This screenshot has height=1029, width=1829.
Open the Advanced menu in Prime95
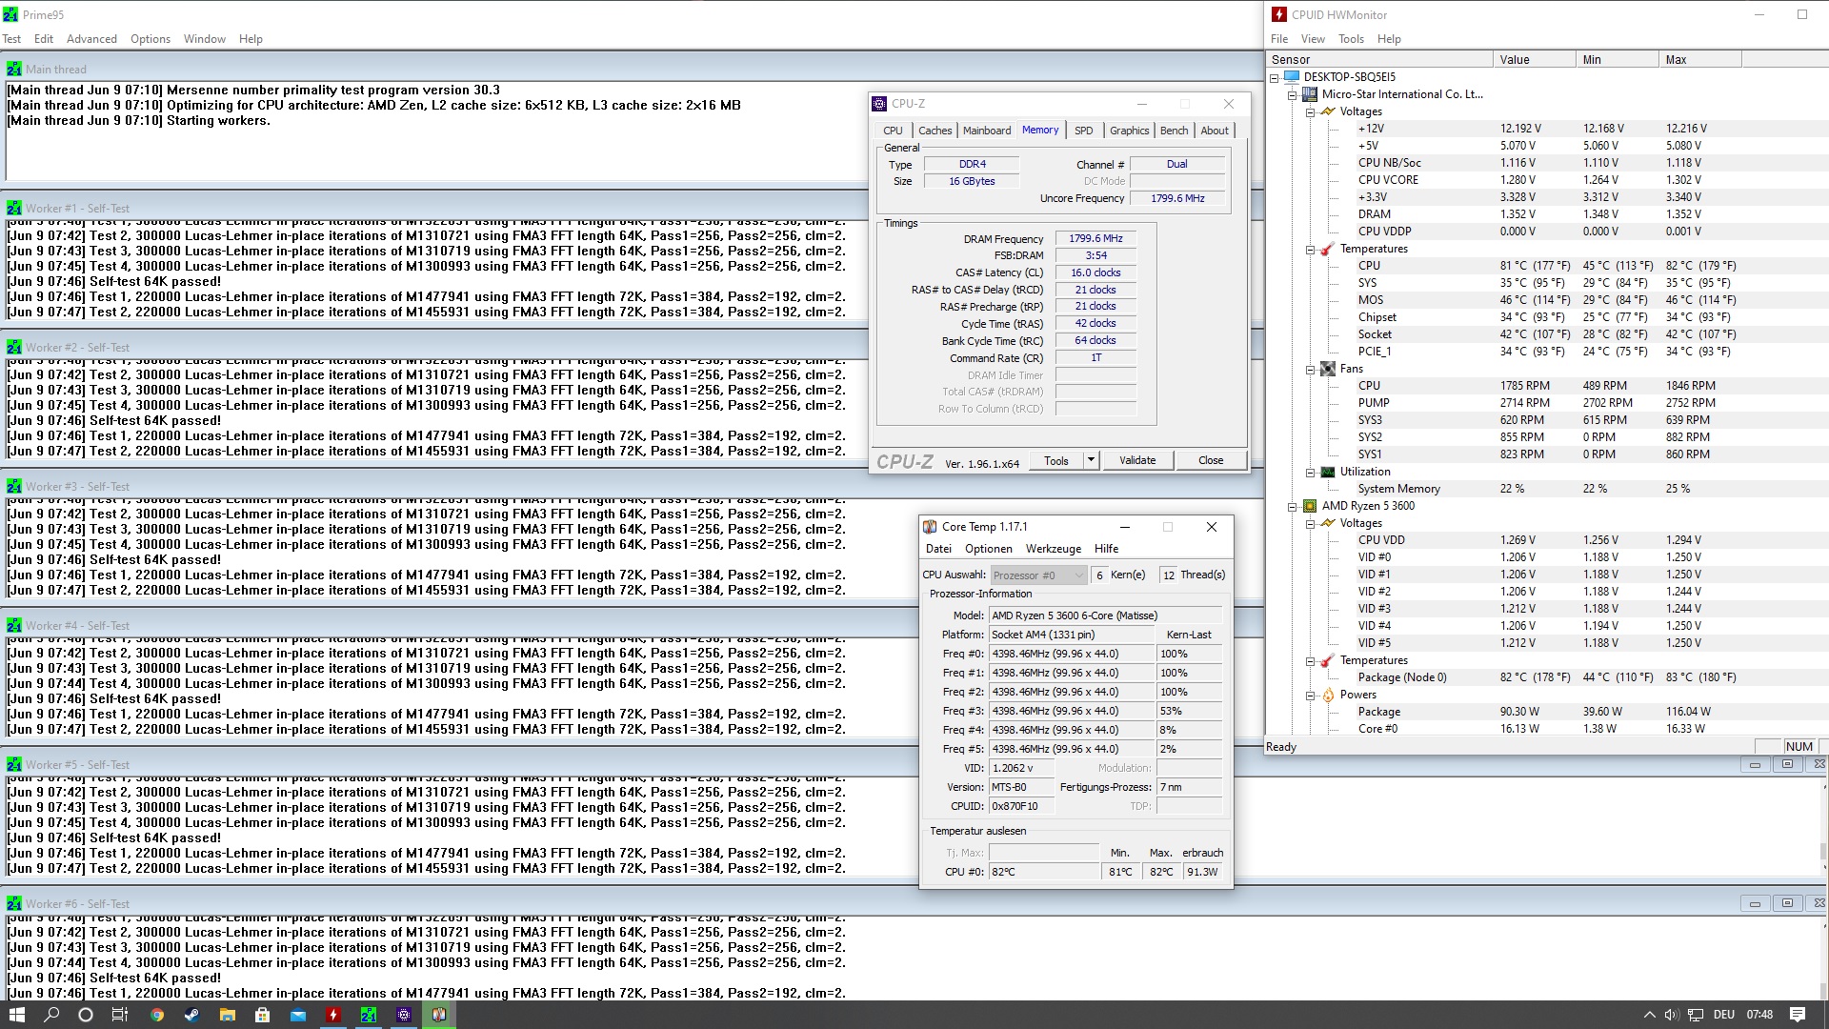click(x=91, y=39)
